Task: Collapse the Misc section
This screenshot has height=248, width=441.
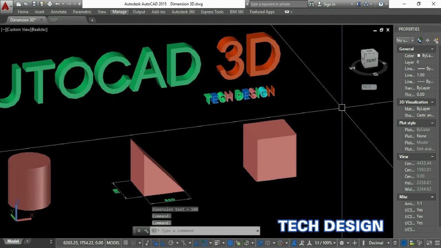Action: click(x=432, y=197)
